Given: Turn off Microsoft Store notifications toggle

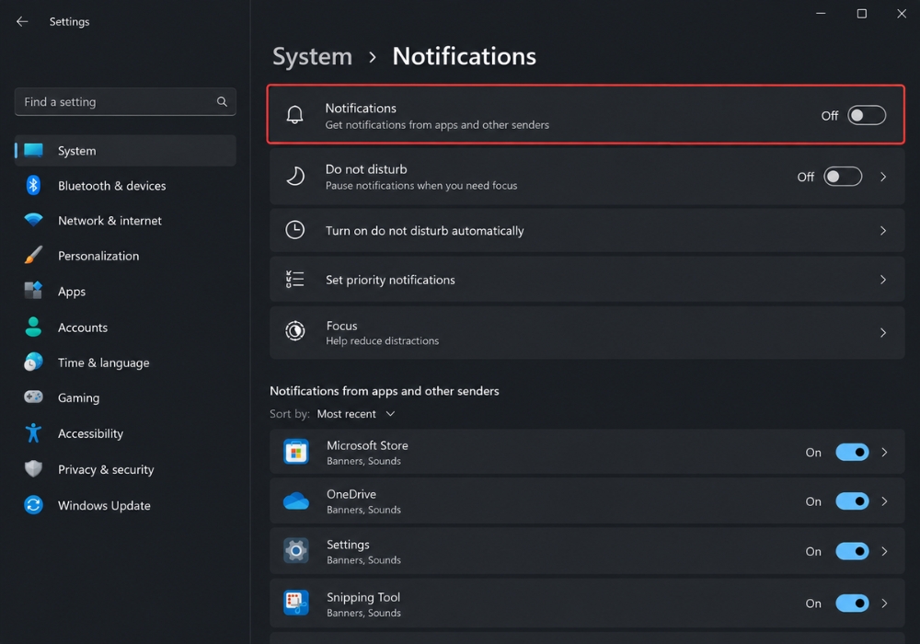Looking at the screenshot, I should click(853, 453).
